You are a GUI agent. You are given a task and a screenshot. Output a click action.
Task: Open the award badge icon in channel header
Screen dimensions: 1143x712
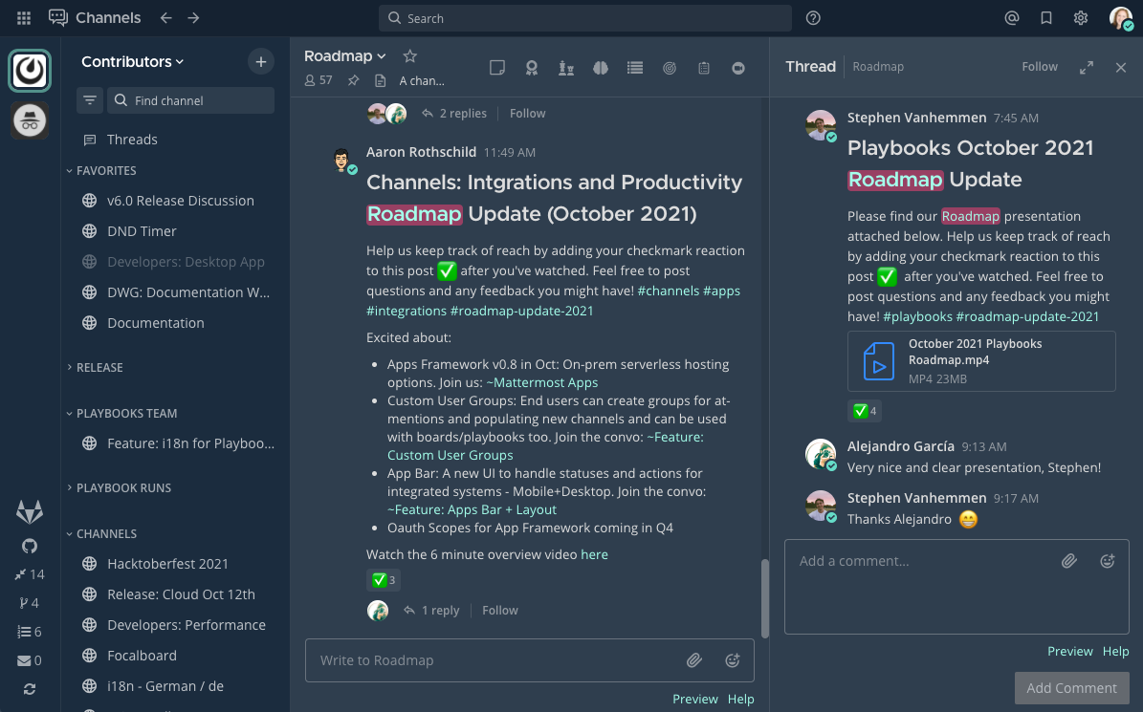tap(532, 68)
